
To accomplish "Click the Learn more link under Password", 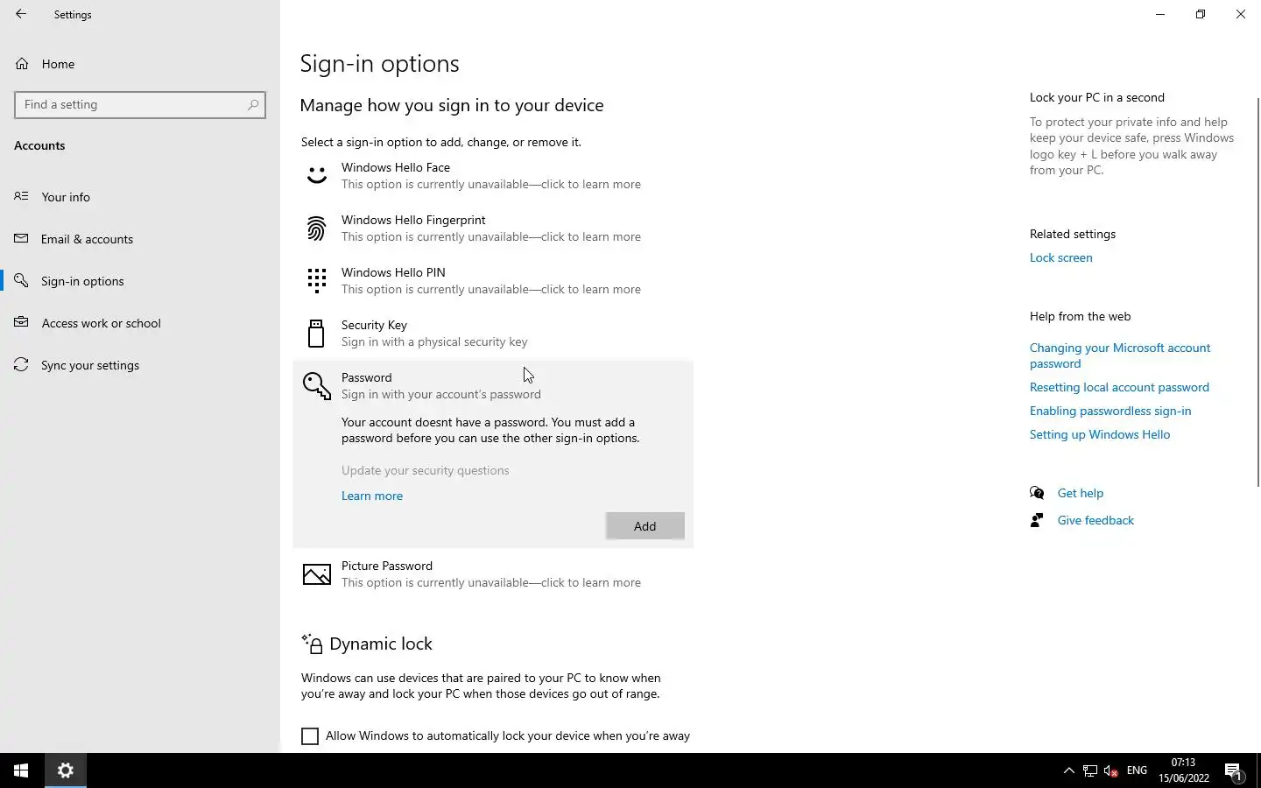I will click(372, 496).
